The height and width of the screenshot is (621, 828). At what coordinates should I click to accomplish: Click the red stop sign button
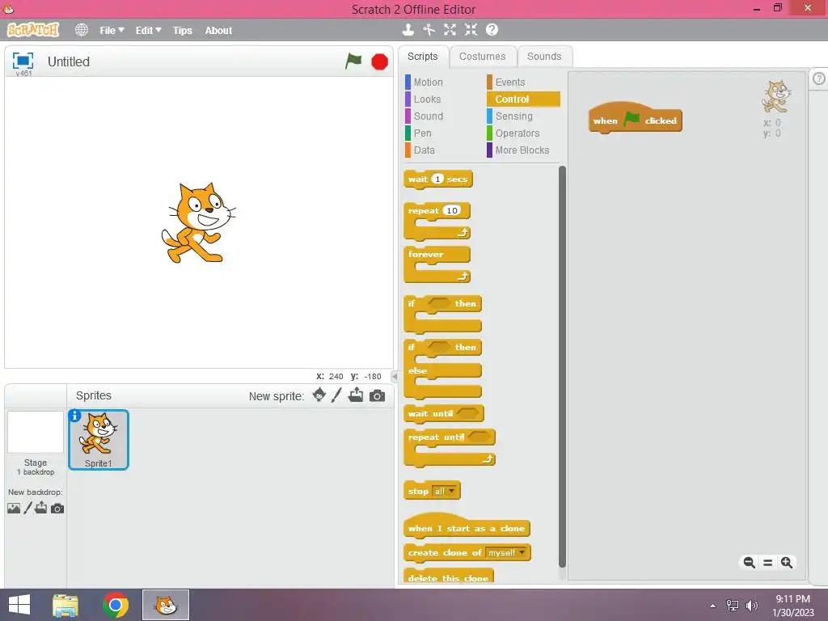point(379,61)
